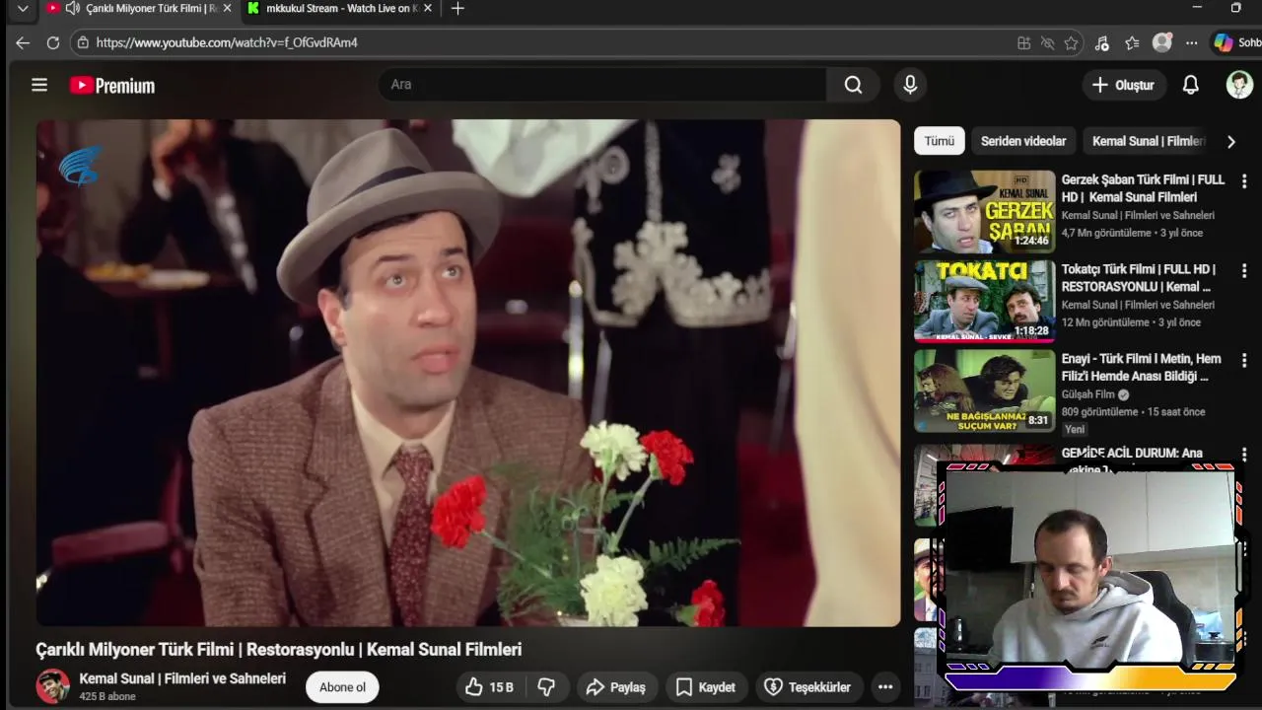Open more actions ellipsis beside Teşekkürler
The image size is (1262, 710).
[885, 687]
